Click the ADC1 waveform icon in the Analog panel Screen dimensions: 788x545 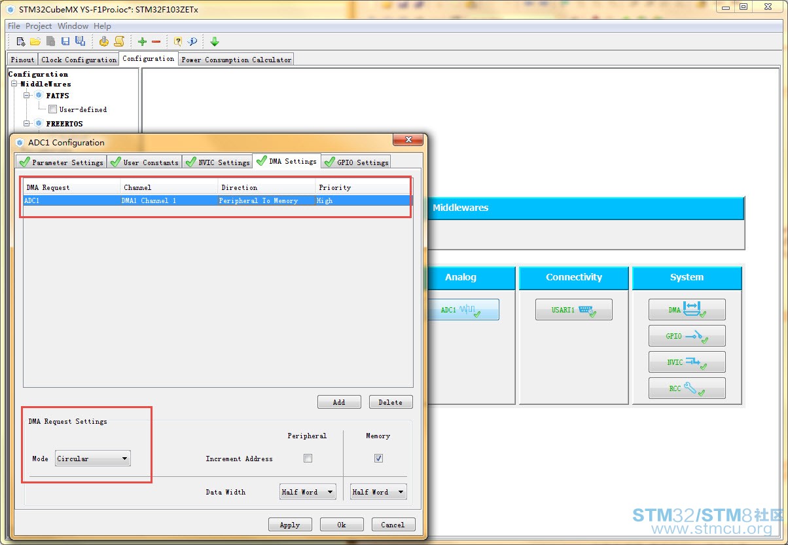coord(470,310)
